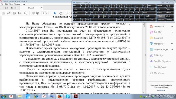Open the search magnifier tool
Viewport: 176px width, 99px height.
coord(25,13)
